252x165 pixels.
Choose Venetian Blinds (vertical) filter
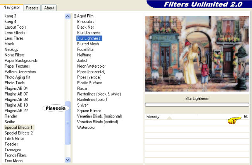(97, 122)
